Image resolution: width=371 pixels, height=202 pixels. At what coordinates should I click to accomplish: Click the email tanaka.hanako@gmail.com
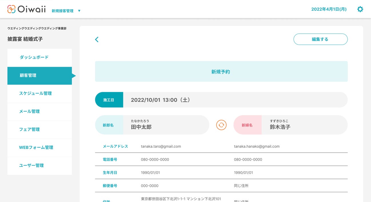coord(257,146)
